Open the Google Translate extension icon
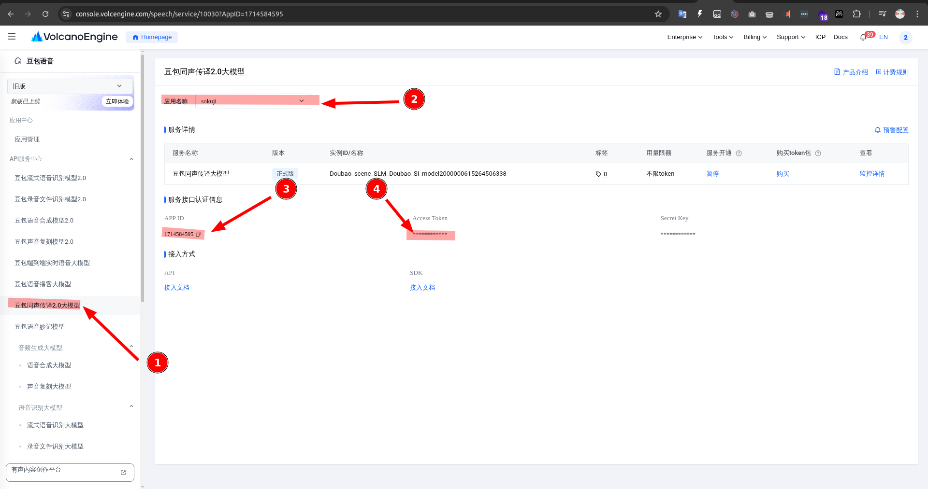The width and height of the screenshot is (928, 489). pyautogui.click(x=682, y=14)
